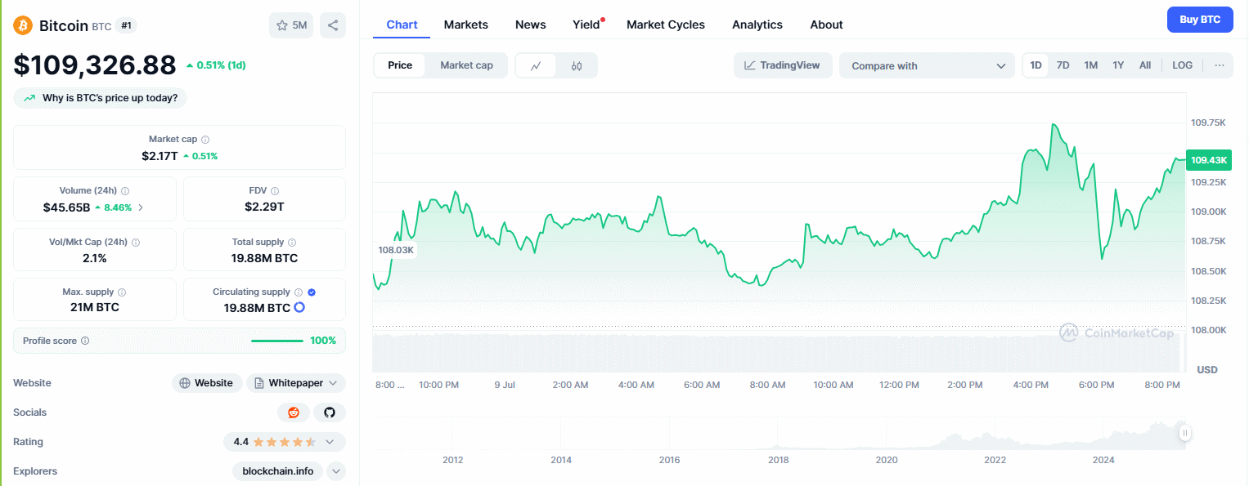
Task: Select 1D time range
Action: [1036, 65]
